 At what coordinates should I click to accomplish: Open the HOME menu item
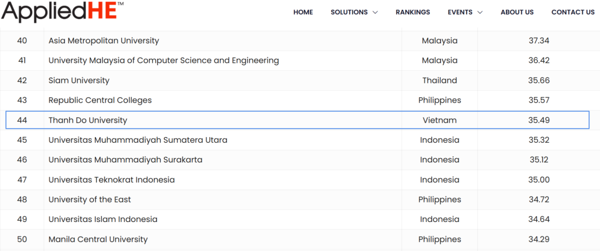(x=303, y=12)
